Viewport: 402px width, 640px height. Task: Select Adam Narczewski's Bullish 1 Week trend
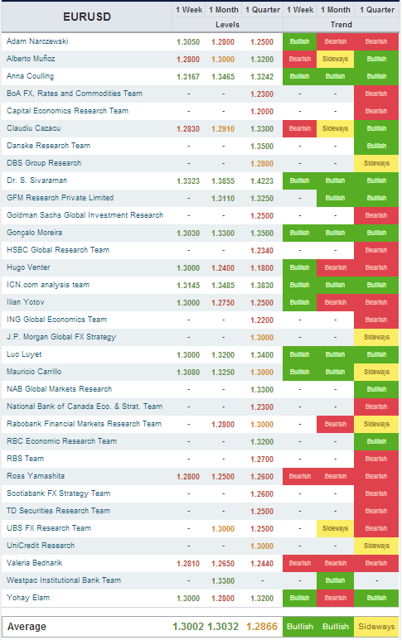coord(299,41)
